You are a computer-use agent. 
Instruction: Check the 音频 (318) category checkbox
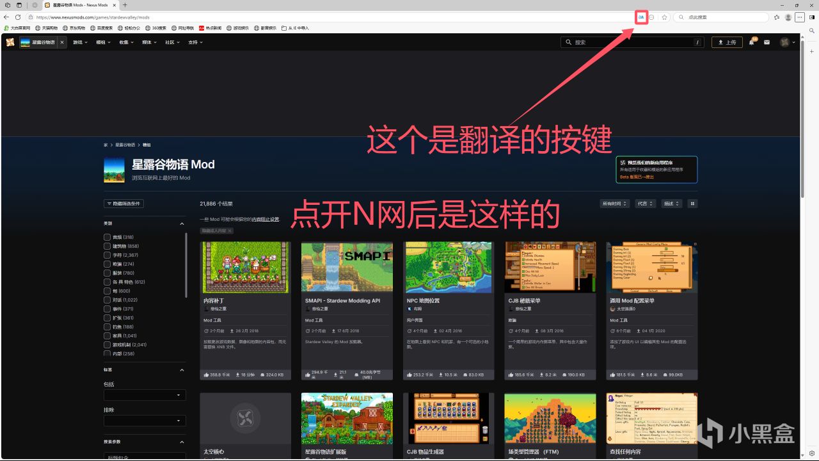pos(107,237)
